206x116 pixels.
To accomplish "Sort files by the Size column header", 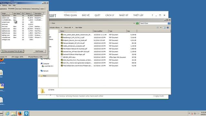I will (132, 31).
